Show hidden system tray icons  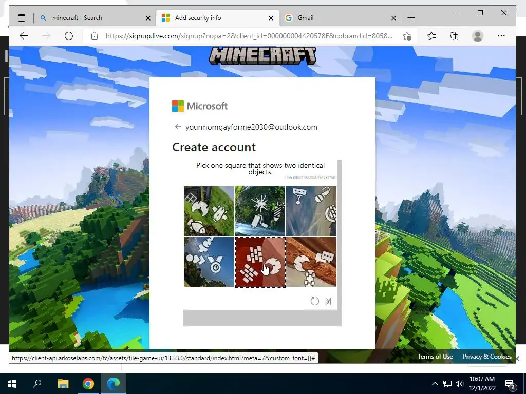click(x=435, y=384)
